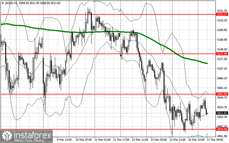Click the 5127.50 price scale value
The height and width of the screenshot is (143, 229).
(x=222, y=59)
